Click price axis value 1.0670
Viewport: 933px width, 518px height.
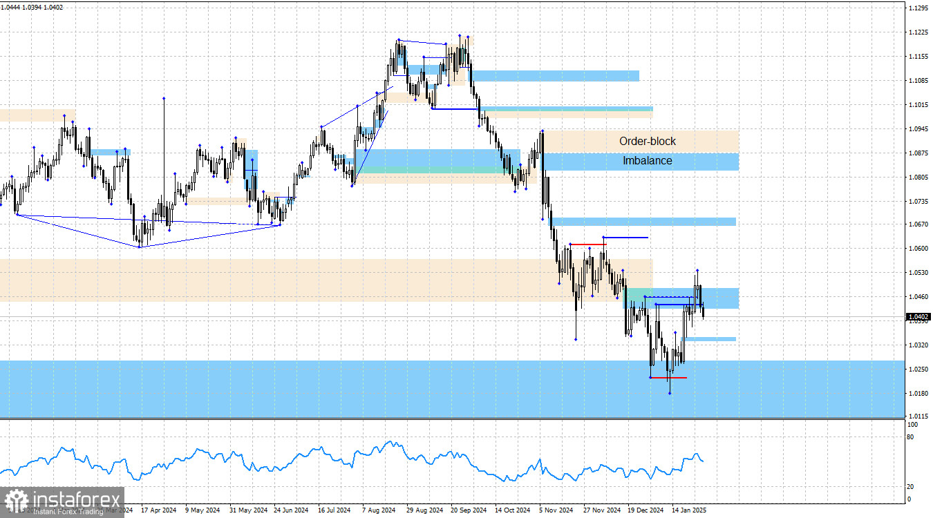pos(918,224)
